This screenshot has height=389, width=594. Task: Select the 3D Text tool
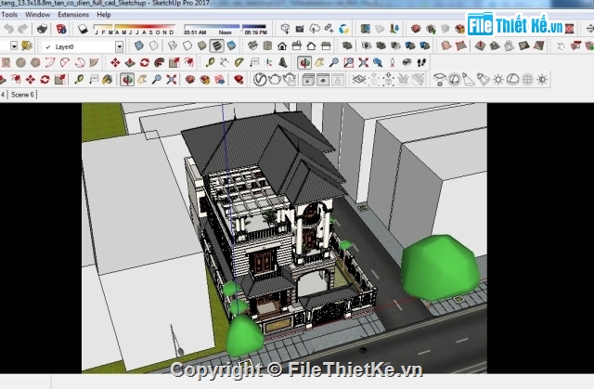(x=283, y=62)
